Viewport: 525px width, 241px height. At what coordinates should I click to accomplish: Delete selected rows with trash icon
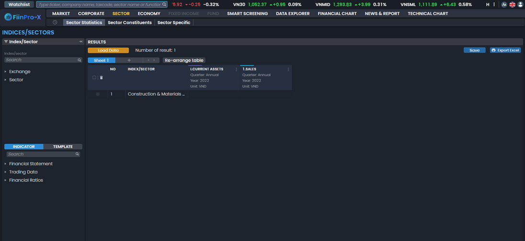tap(101, 78)
